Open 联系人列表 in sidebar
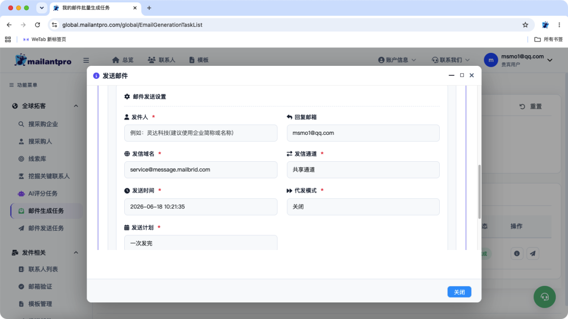Image resolution: width=568 pixels, height=319 pixels. (x=43, y=269)
